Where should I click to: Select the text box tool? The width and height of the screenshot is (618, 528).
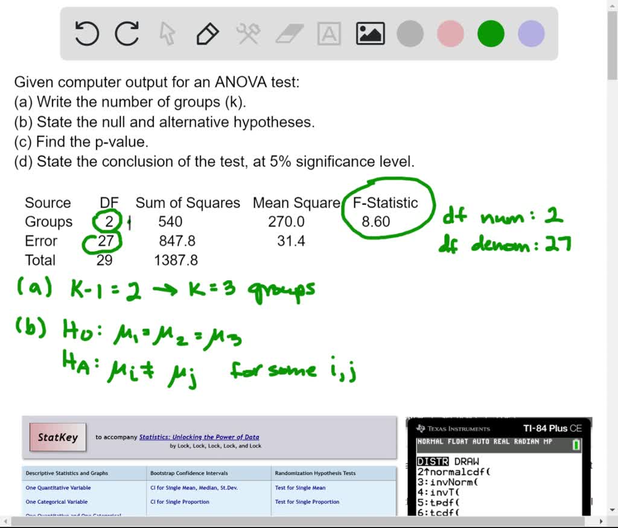point(329,34)
